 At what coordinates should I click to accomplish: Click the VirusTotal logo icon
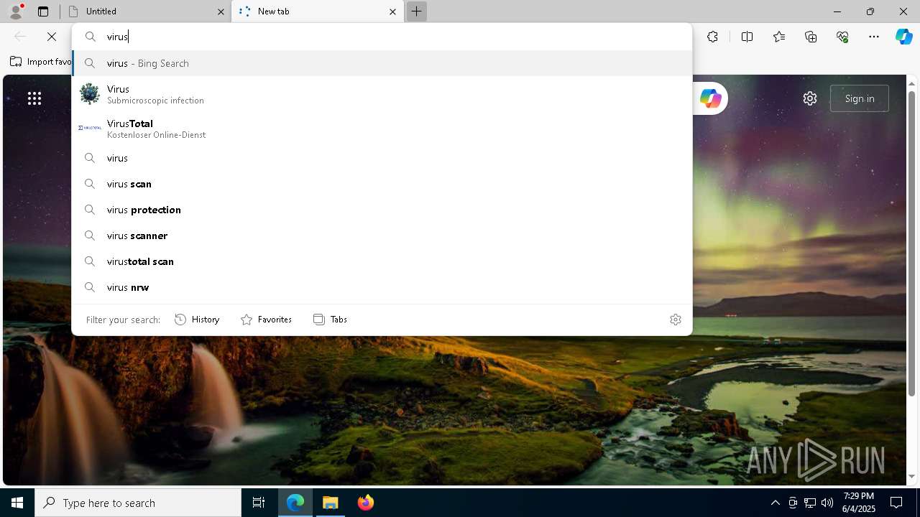[x=90, y=128]
